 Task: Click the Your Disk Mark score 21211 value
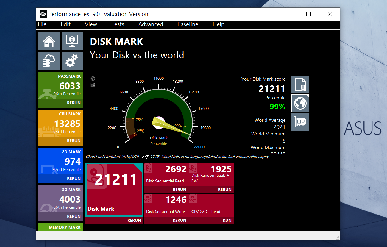click(x=272, y=89)
